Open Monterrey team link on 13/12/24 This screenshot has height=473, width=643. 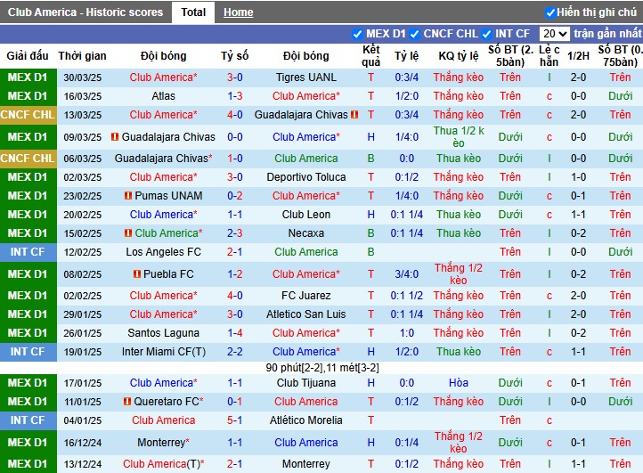pos(306,464)
